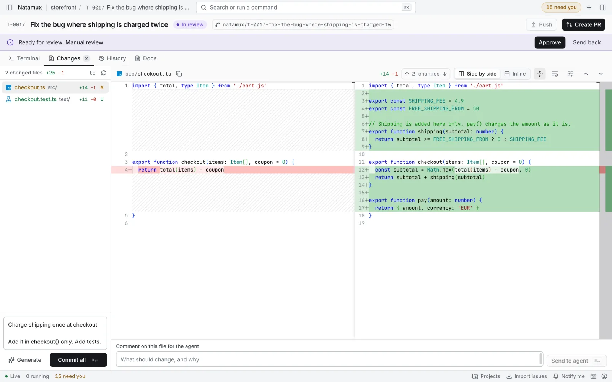
Task: Open the History tab
Action: point(112,58)
